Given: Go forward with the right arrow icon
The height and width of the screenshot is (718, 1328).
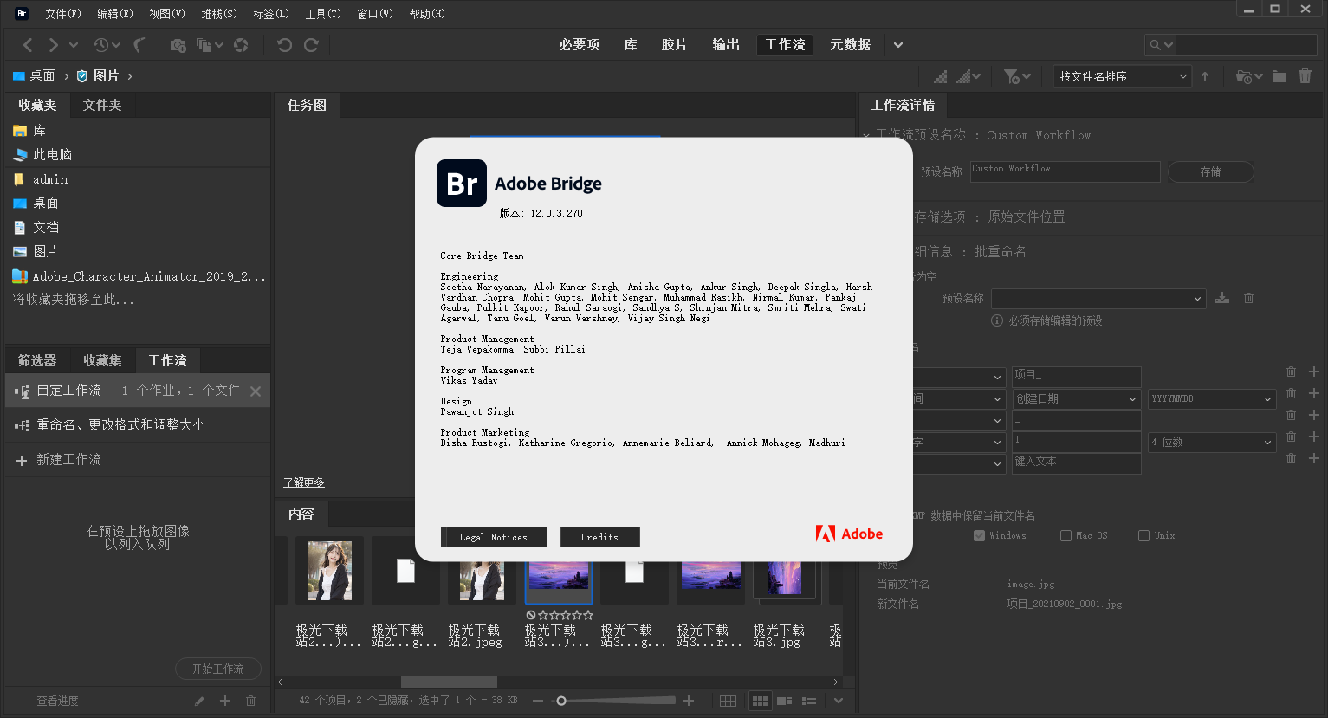Looking at the screenshot, I should [54, 45].
